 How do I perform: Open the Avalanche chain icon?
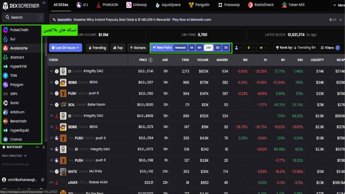(5, 48)
